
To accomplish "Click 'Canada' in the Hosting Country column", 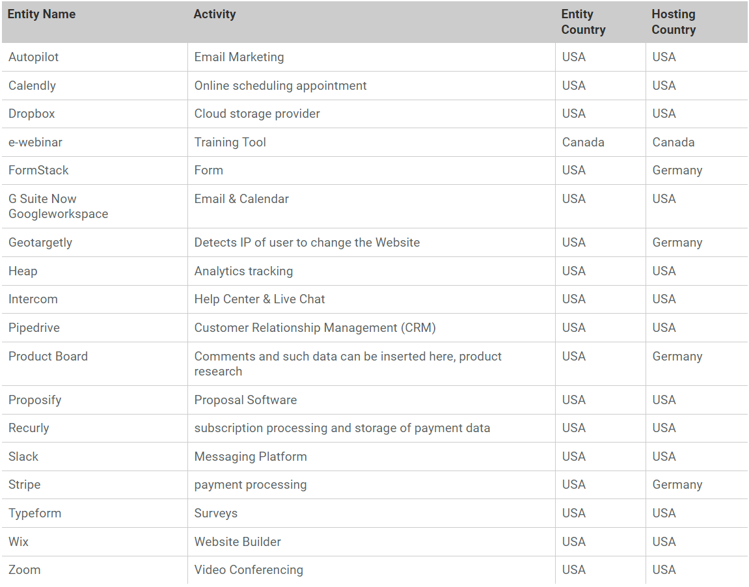I will pyautogui.click(x=674, y=143).
